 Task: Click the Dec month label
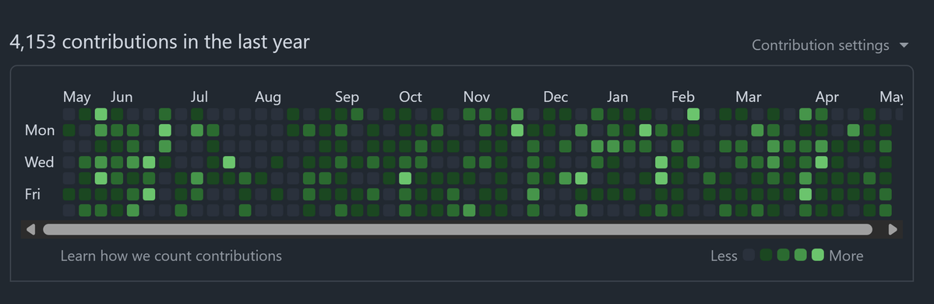pos(555,97)
